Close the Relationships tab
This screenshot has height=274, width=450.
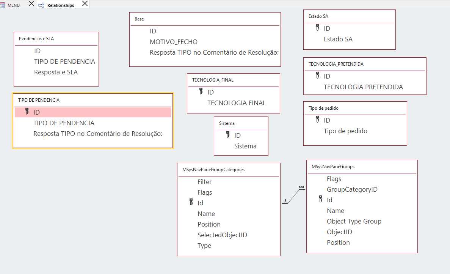point(85,4)
